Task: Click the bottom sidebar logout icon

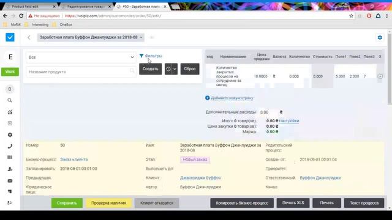Action: coord(10,203)
